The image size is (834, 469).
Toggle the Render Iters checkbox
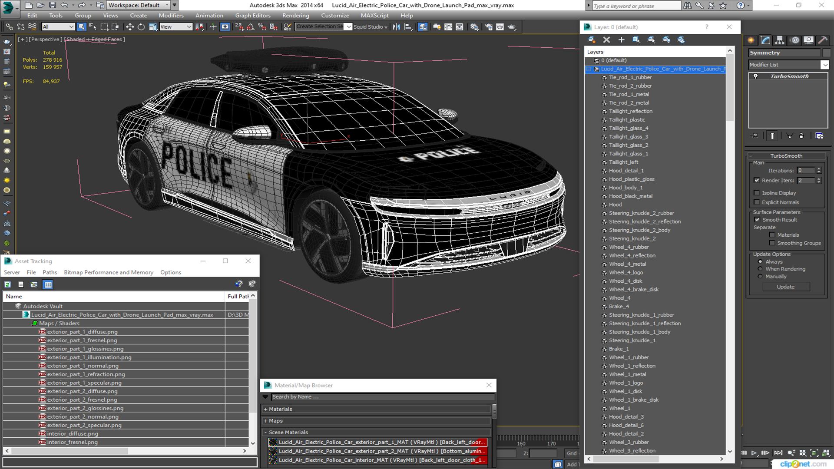click(x=757, y=180)
